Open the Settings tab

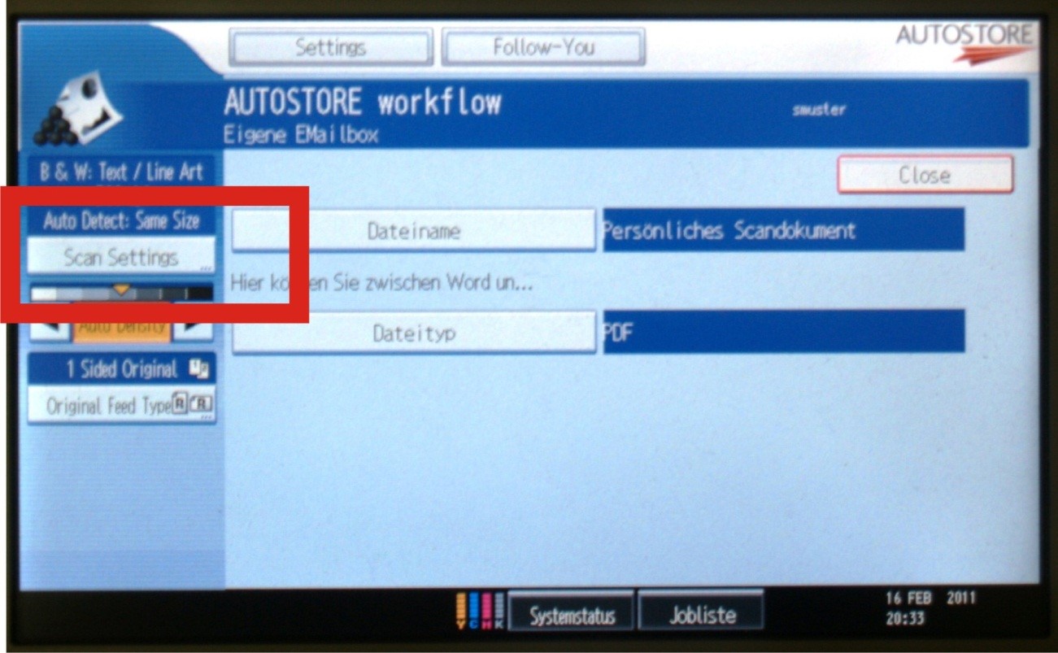coord(330,48)
